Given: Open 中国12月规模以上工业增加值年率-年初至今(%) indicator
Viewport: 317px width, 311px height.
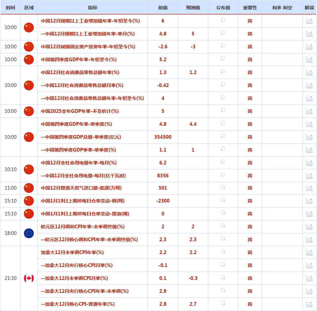Looking at the screenshot, I should 91,21.
